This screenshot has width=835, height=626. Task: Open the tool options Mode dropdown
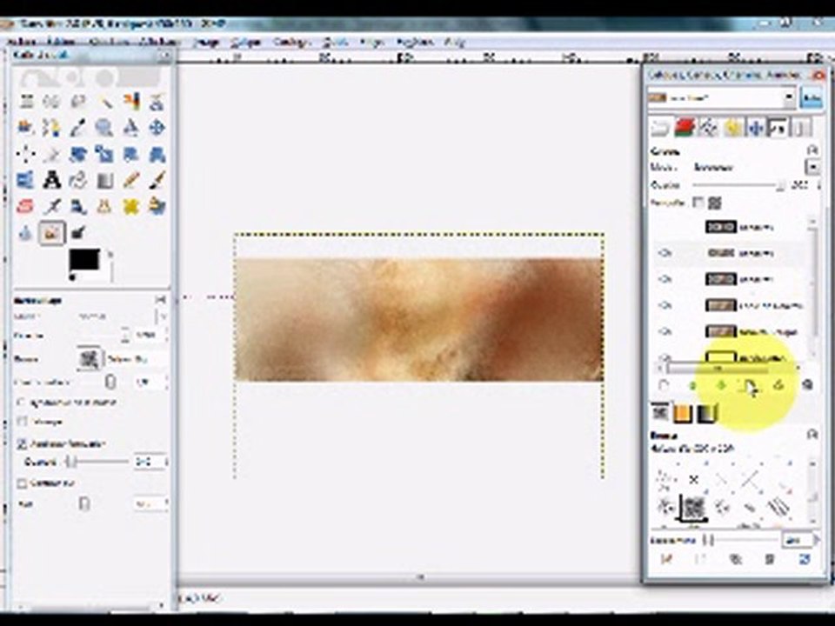click(123, 316)
